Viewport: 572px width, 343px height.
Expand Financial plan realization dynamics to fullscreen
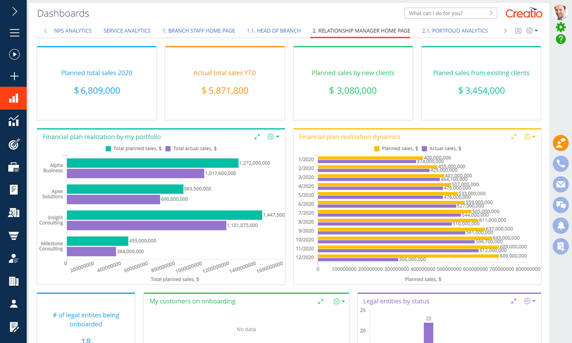(514, 137)
